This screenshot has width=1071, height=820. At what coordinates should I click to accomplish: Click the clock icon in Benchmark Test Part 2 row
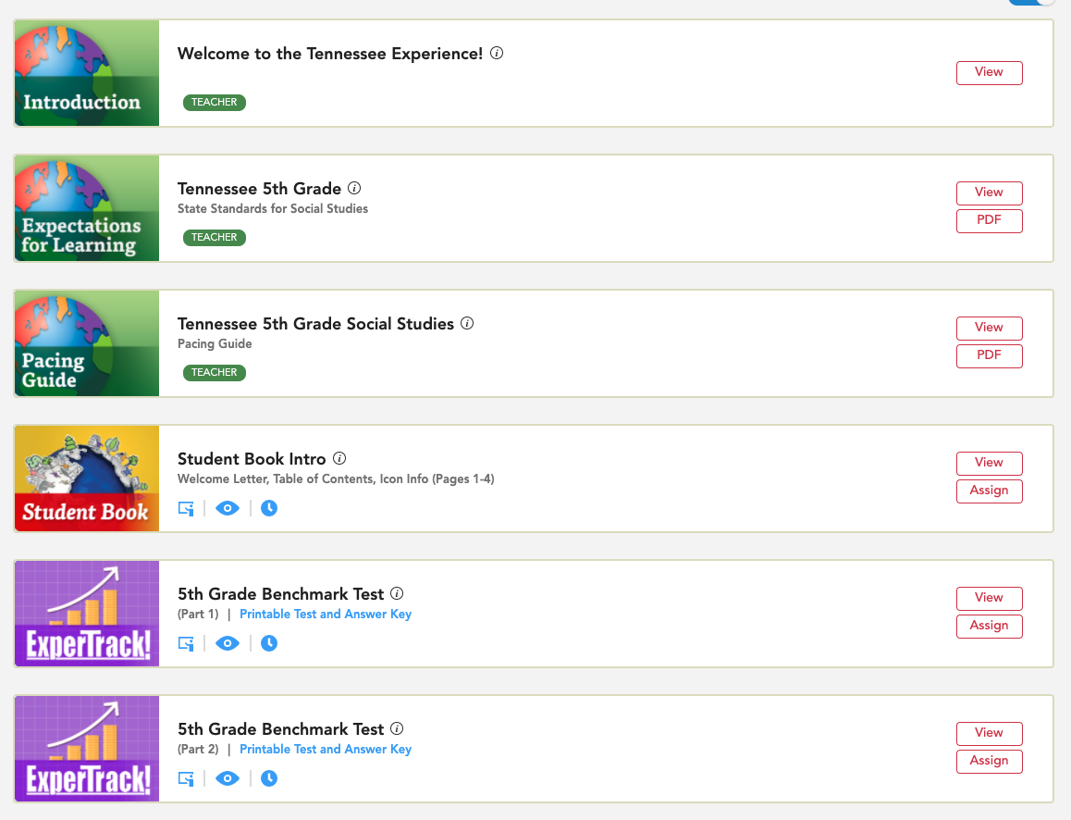click(x=269, y=779)
